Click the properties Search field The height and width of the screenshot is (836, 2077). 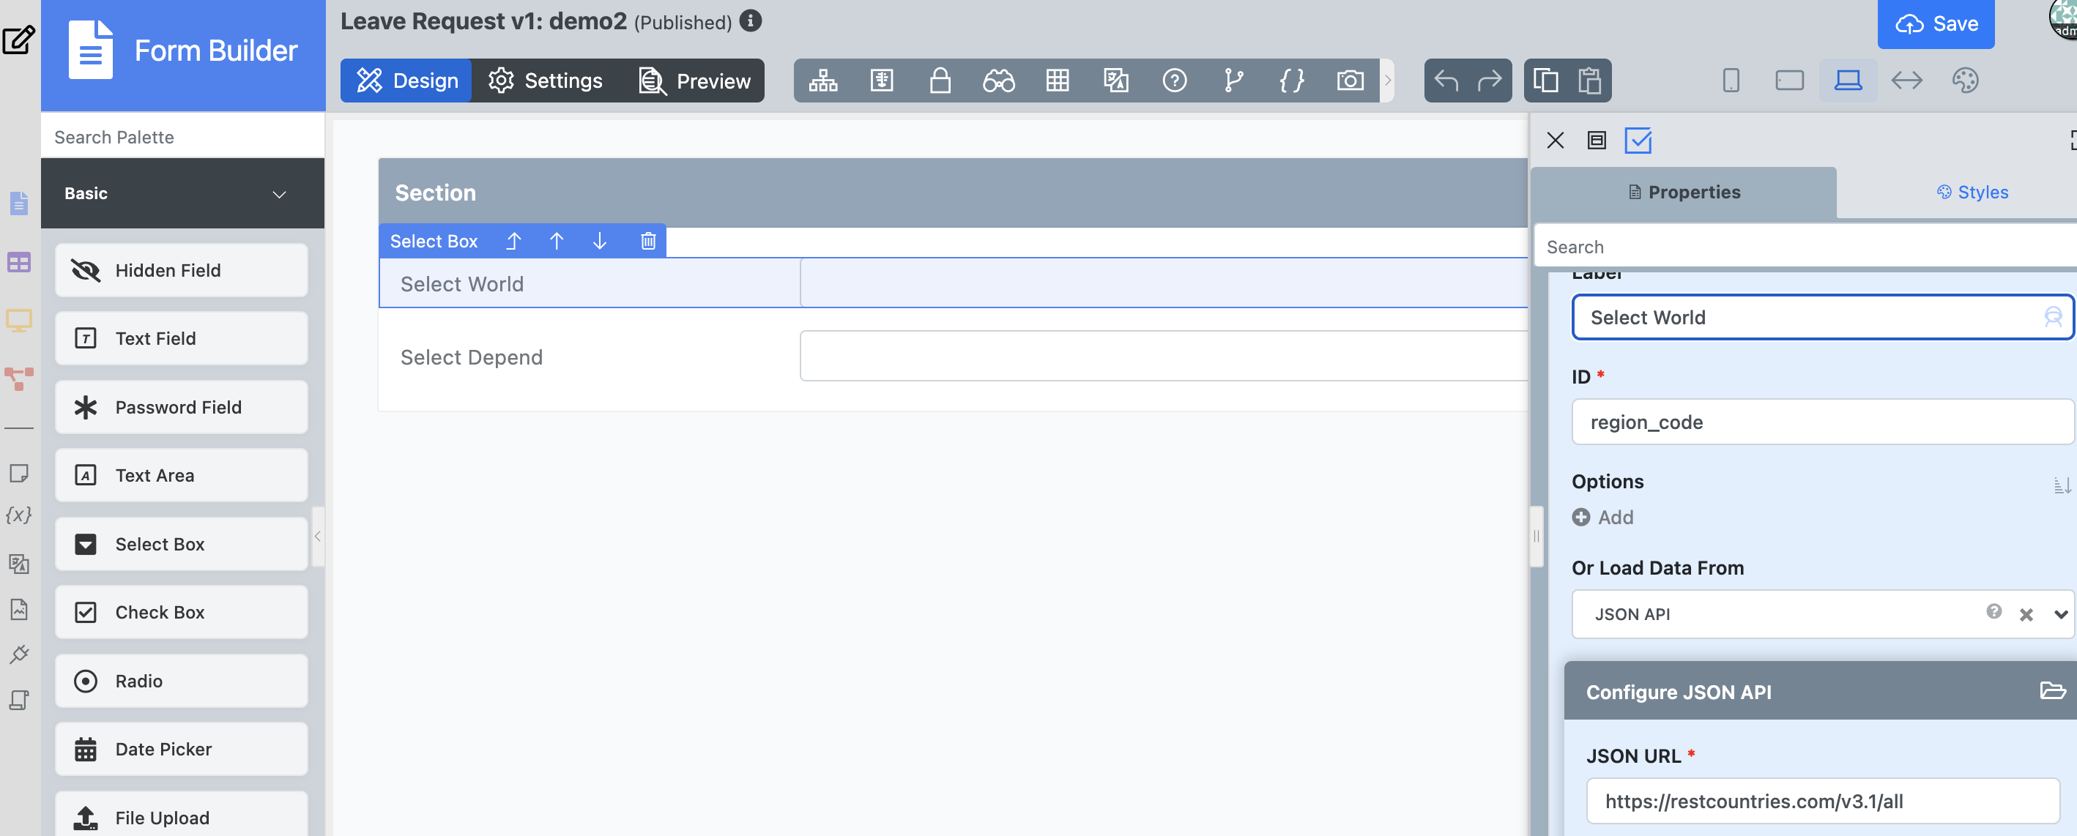[1805, 247]
